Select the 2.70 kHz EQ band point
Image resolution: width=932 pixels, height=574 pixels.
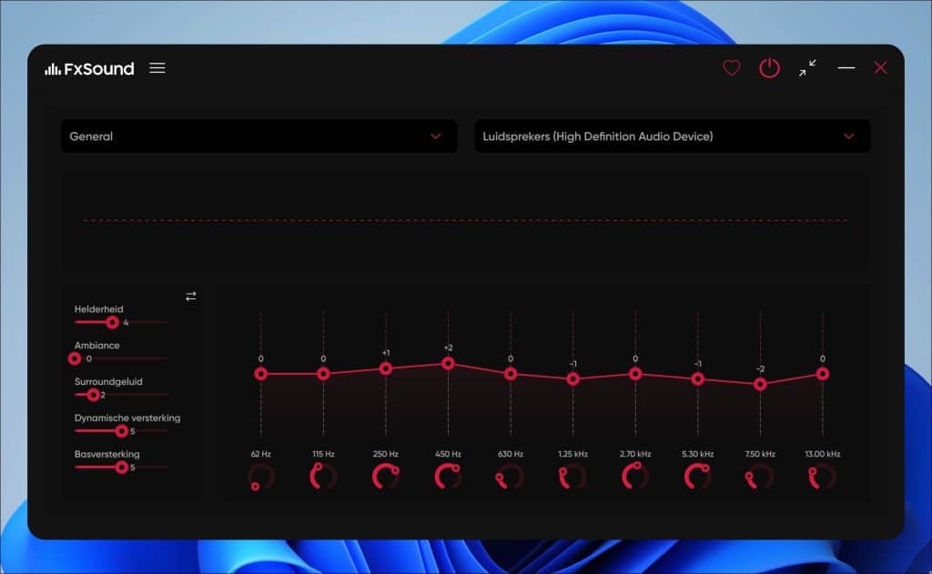[635, 374]
